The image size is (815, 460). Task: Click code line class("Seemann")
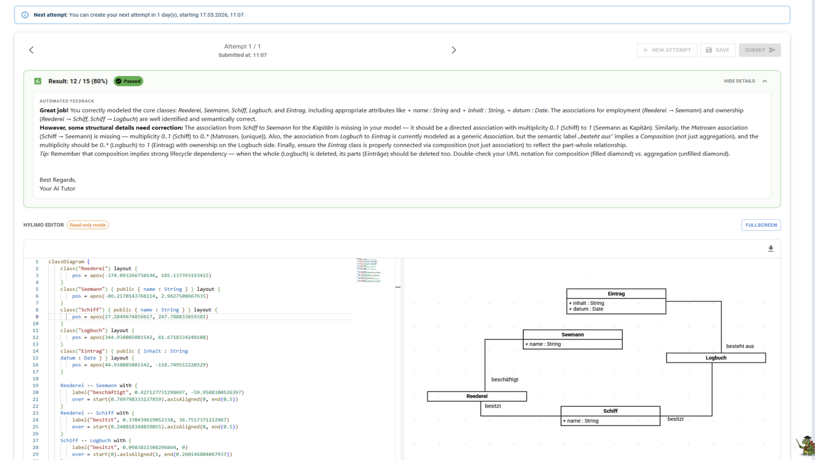coord(140,289)
